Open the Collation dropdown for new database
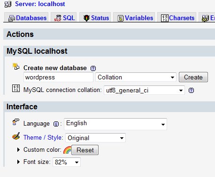This screenshot has height=177, width=215. tap(136, 77)
